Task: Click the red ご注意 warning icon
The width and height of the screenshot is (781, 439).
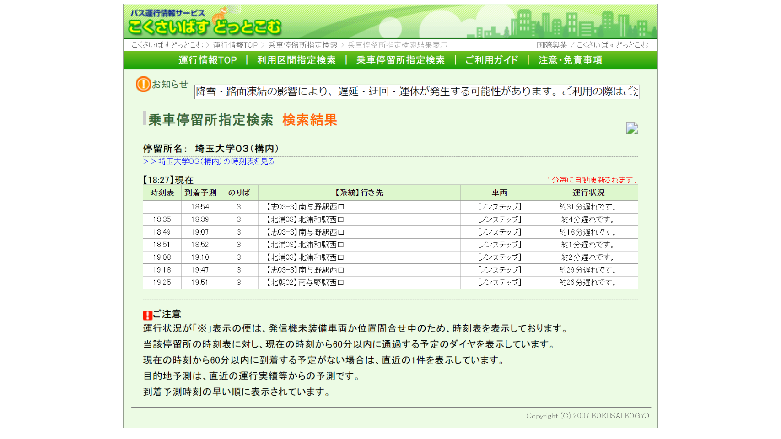Action: (147, 315)
